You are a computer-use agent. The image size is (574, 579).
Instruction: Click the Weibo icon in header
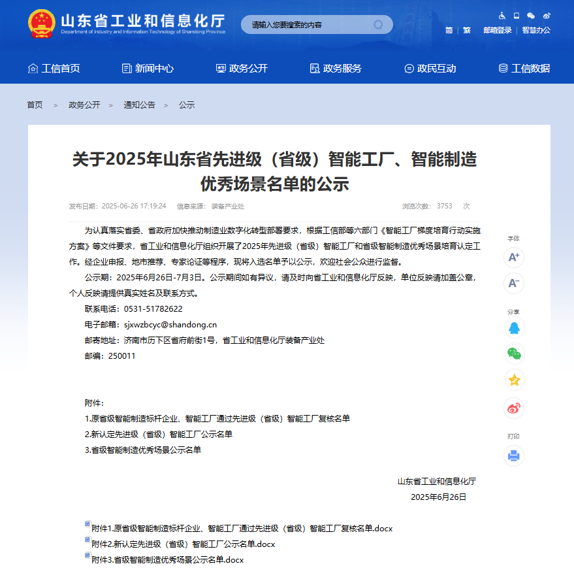point(547,16)
